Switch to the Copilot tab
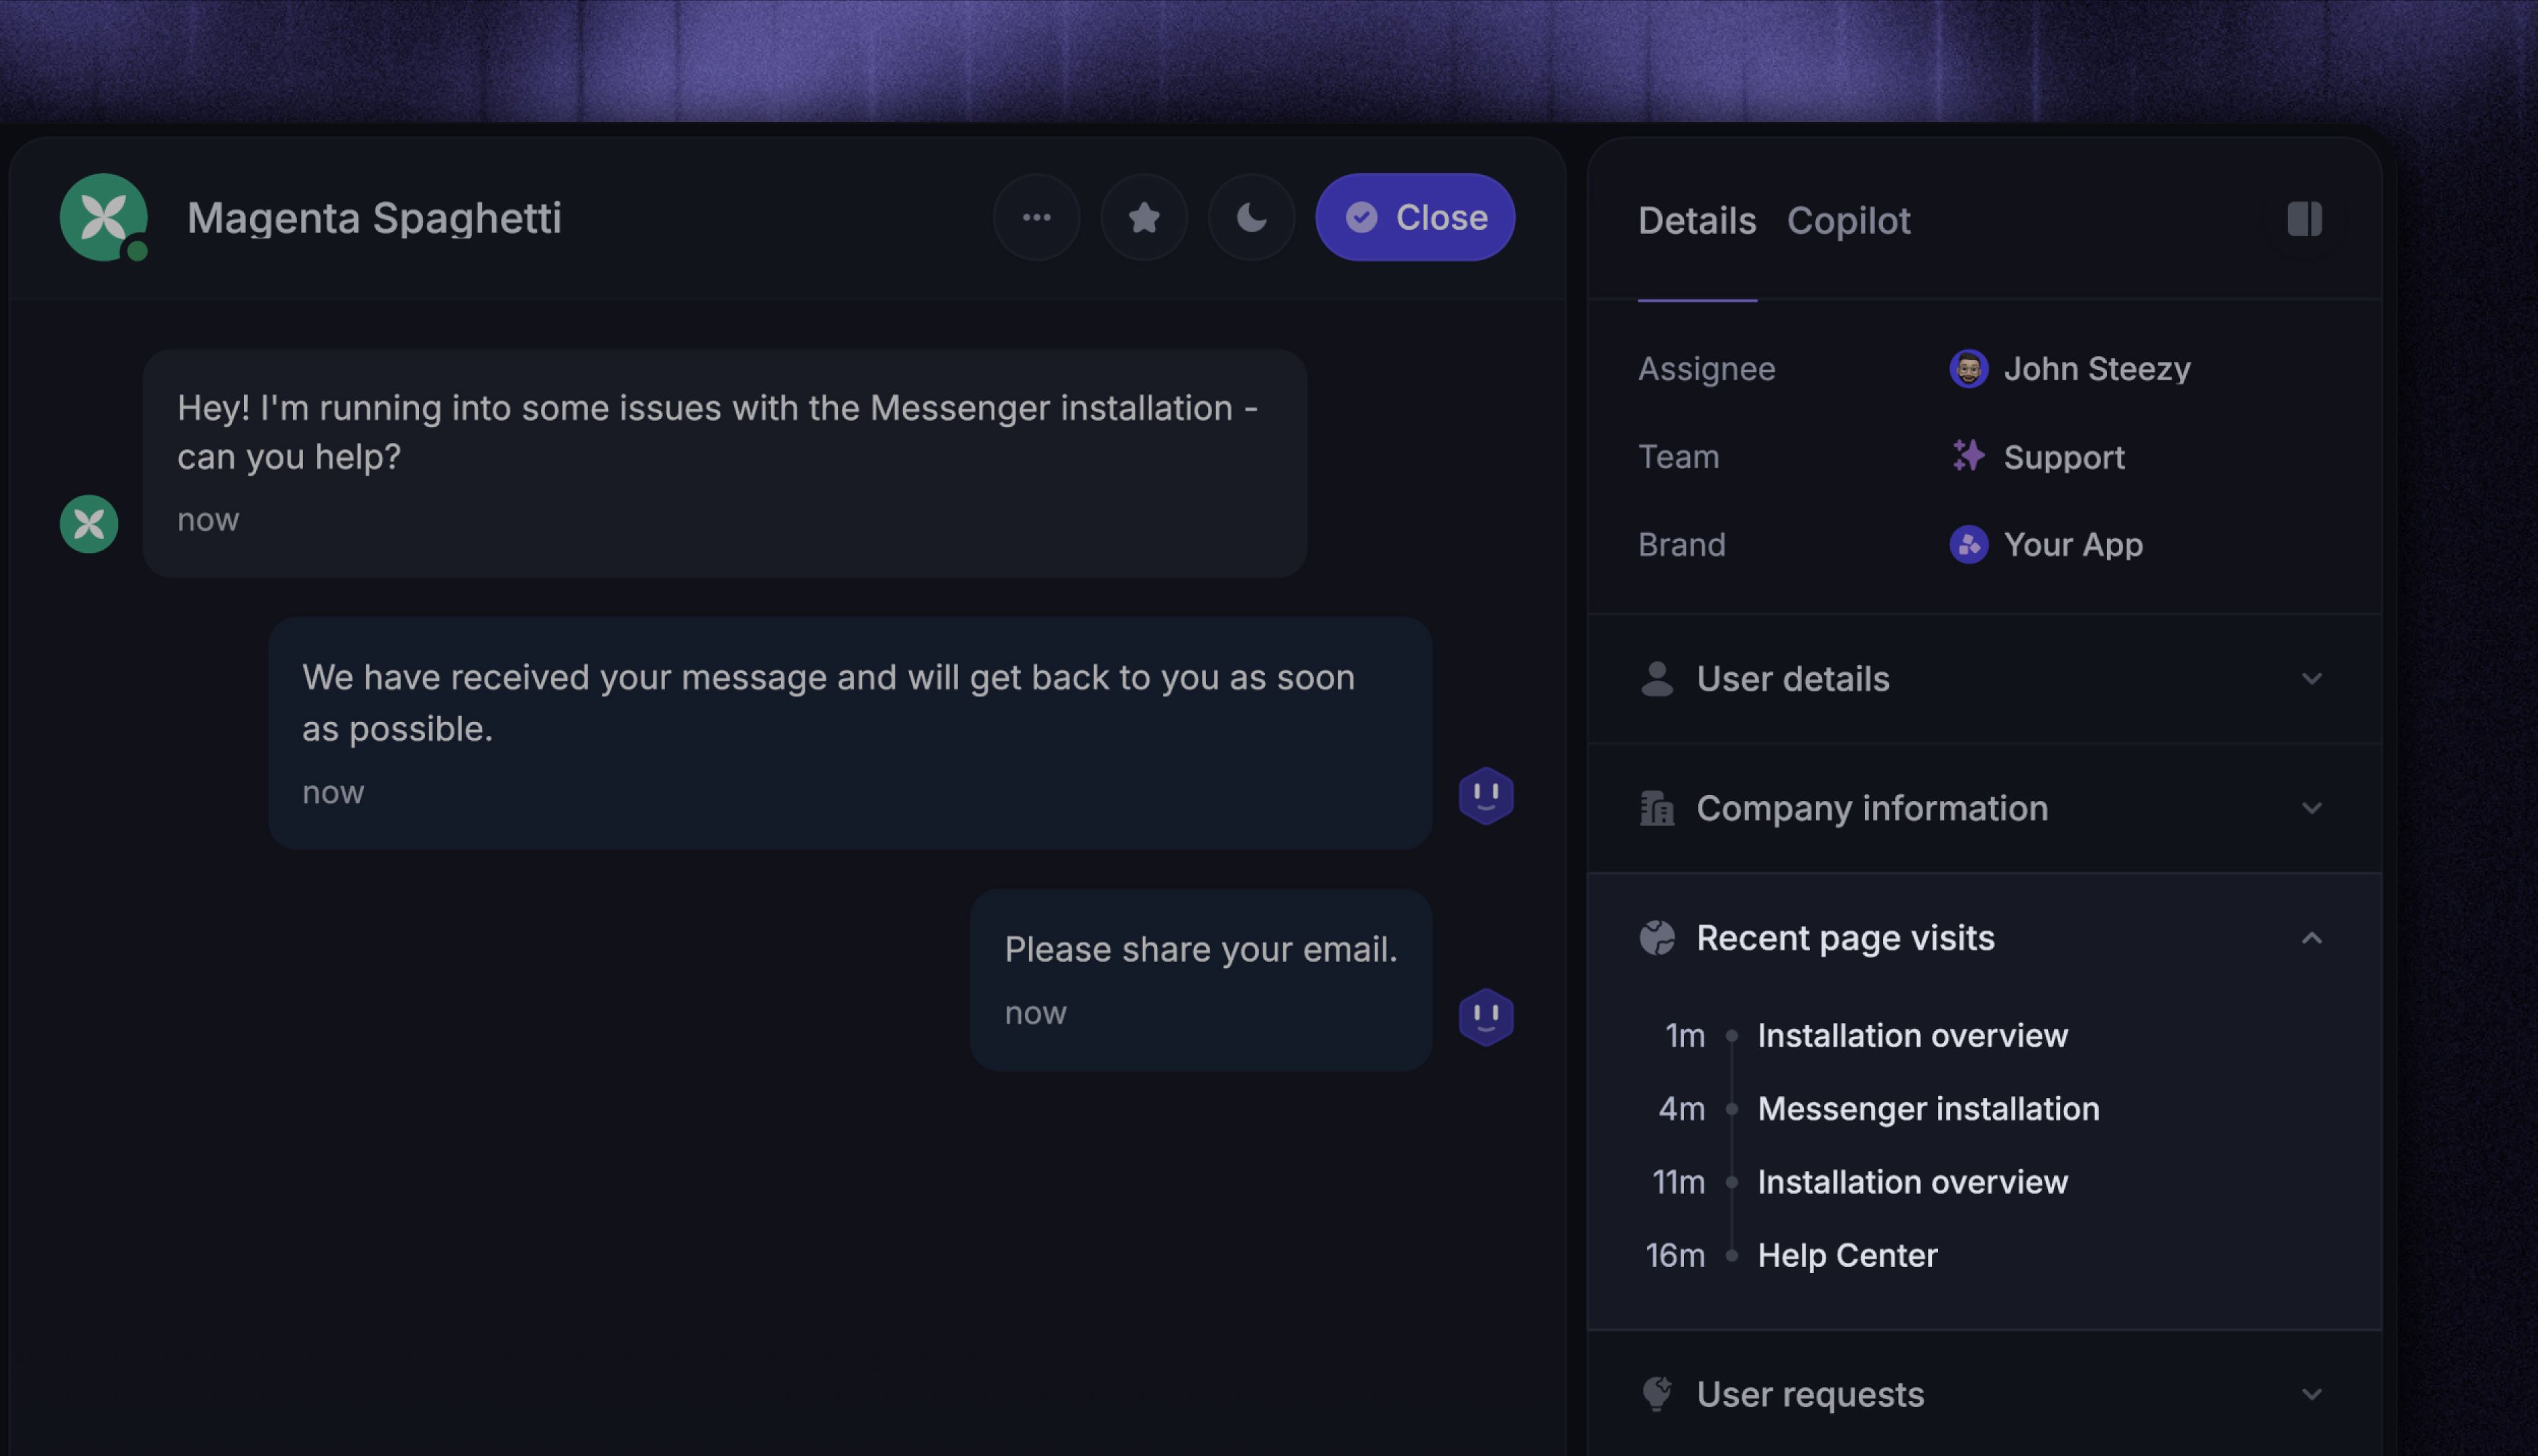 point(1848,220)
